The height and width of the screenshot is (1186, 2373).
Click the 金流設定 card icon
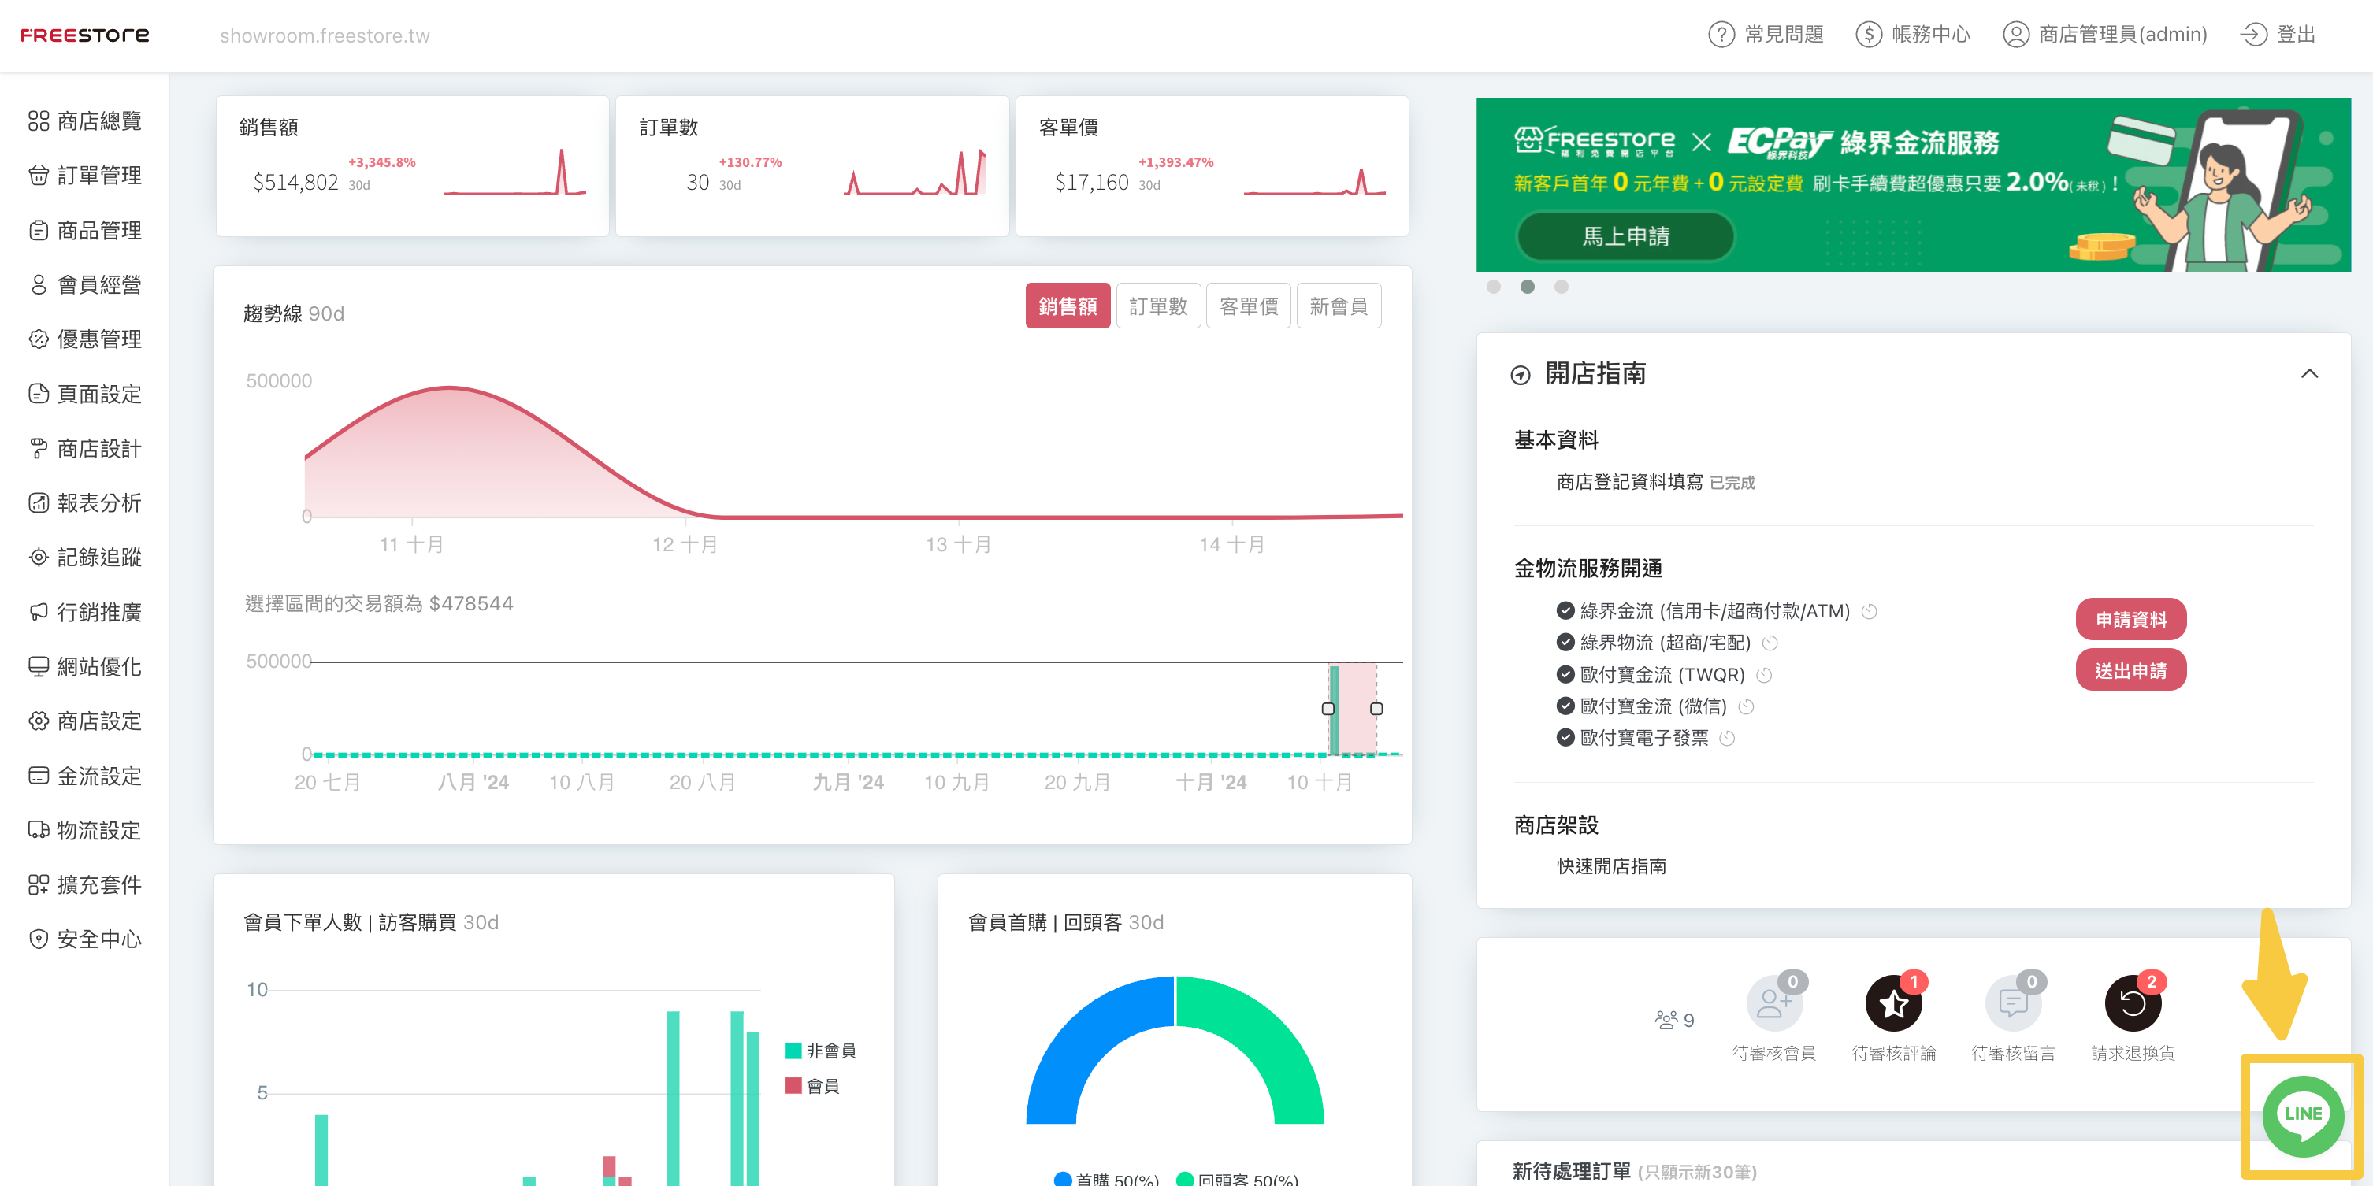(39, 776)
